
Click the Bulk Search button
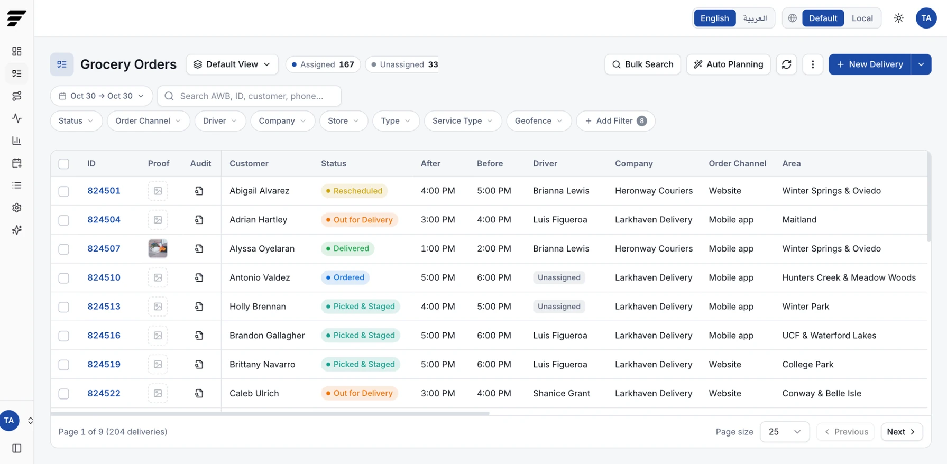click(642, 64)
